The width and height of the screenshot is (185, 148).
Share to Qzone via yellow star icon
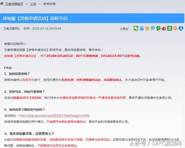click(x=147, y=28)
